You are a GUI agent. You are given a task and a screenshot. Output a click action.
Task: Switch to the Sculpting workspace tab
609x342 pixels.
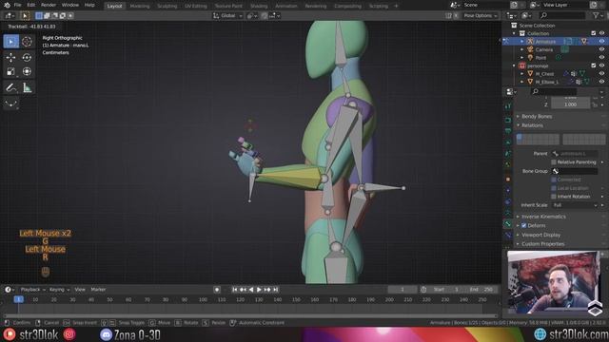pos(167,7)
